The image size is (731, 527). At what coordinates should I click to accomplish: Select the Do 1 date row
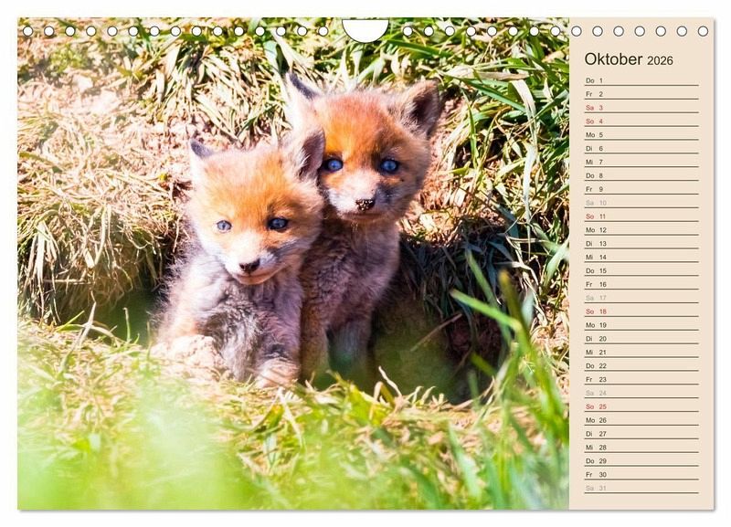pos(641,80)
